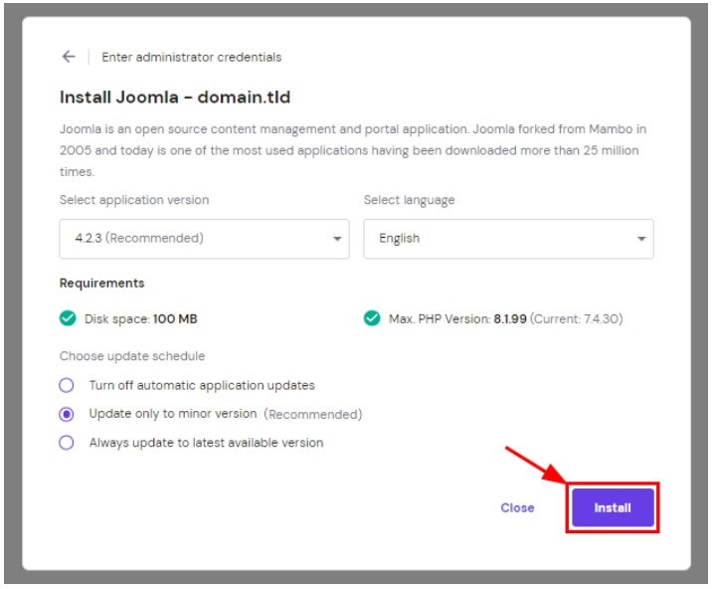Click the Close link

[517, 507]
